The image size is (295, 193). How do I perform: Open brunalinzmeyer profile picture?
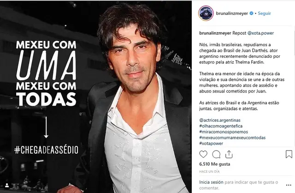pos(206,13)
